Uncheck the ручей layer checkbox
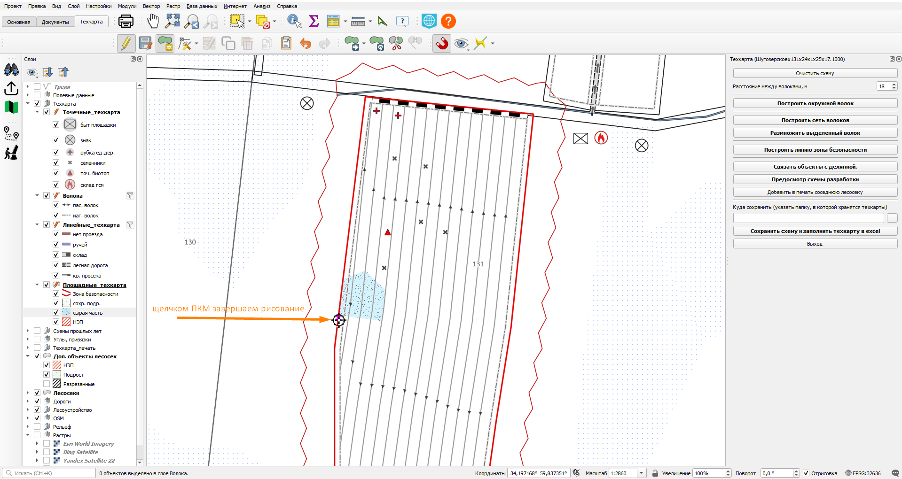The width and height of the screenshot is (902, 479). pyautogui.click(x=56, y=245)
